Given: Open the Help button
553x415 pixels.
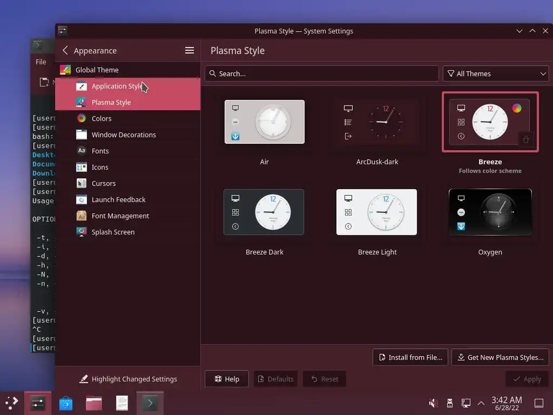Looking at the screenshot, I should 227,379.
